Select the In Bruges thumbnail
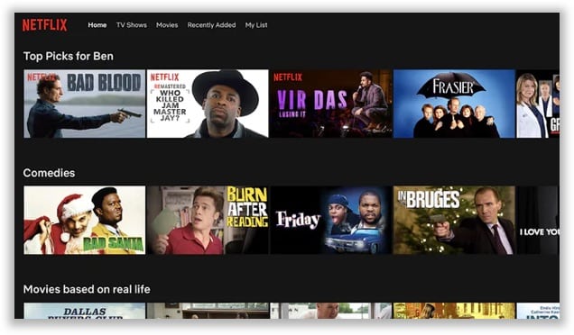 pos(454,221)
